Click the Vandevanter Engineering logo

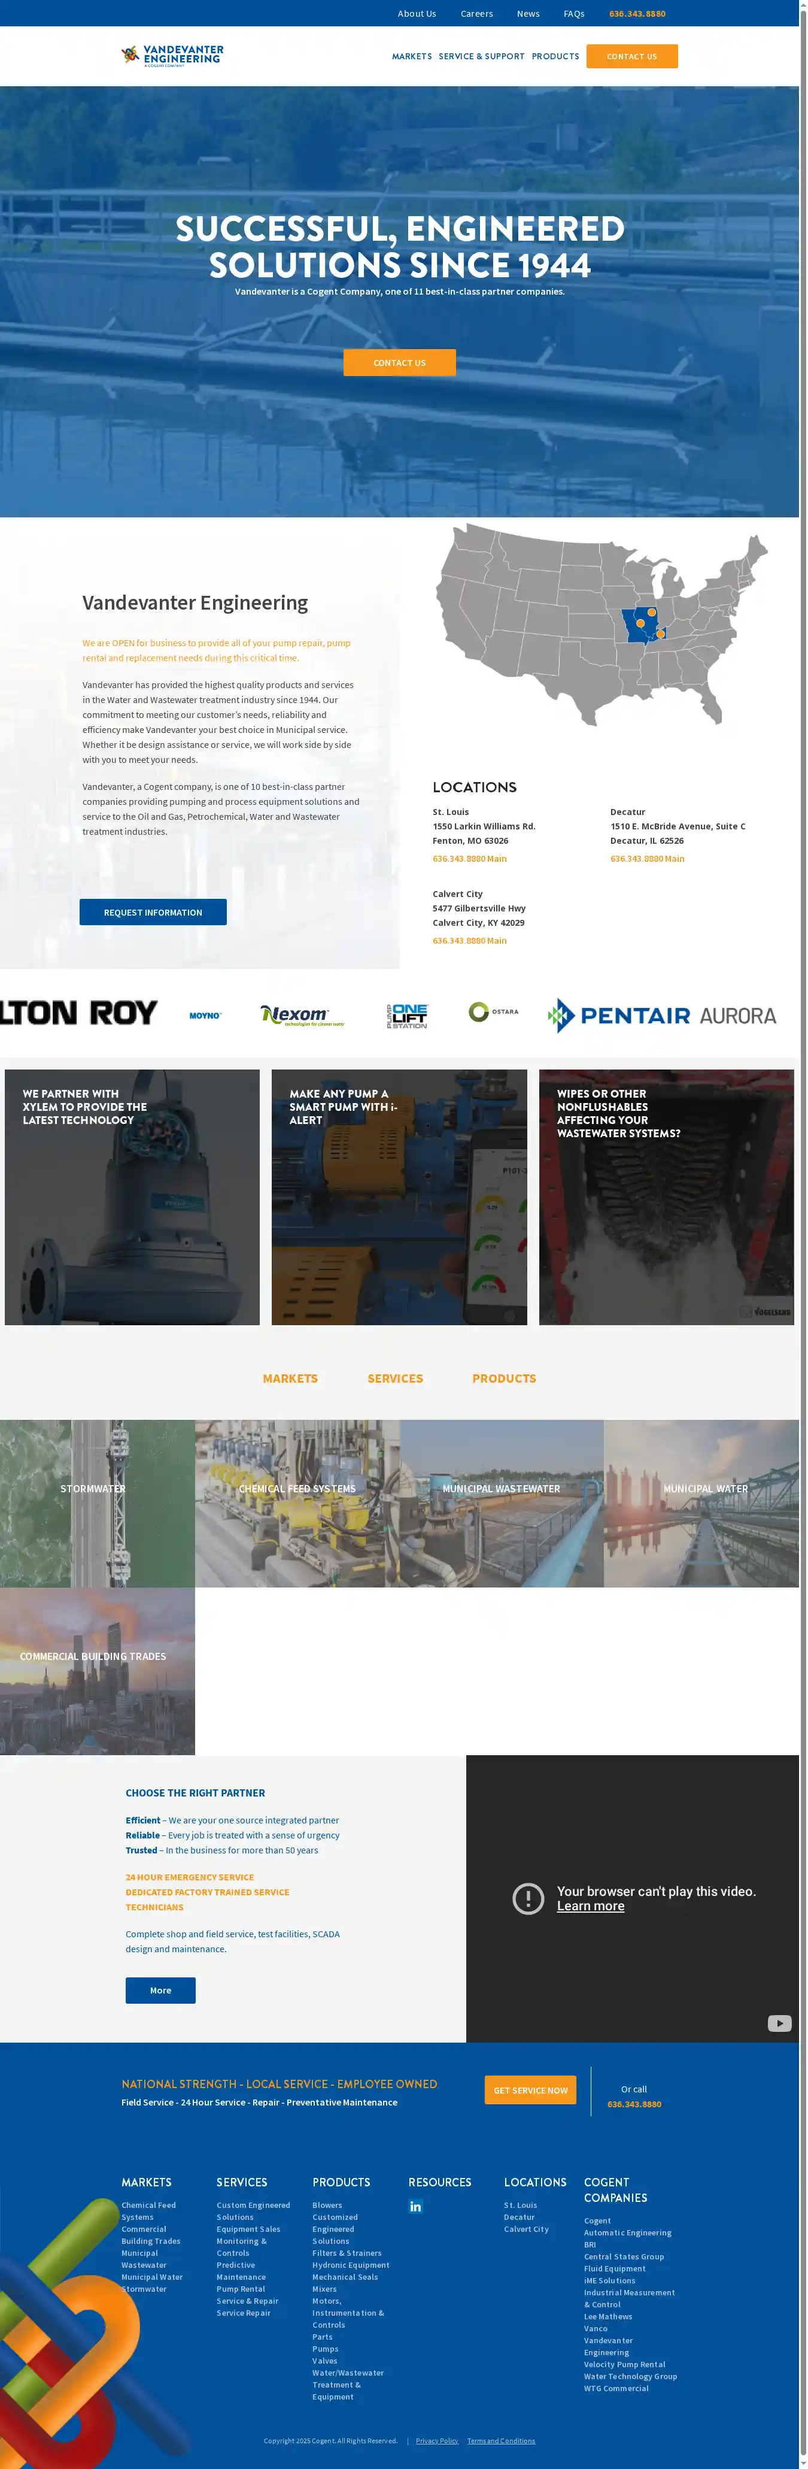(x=172, y=56)
